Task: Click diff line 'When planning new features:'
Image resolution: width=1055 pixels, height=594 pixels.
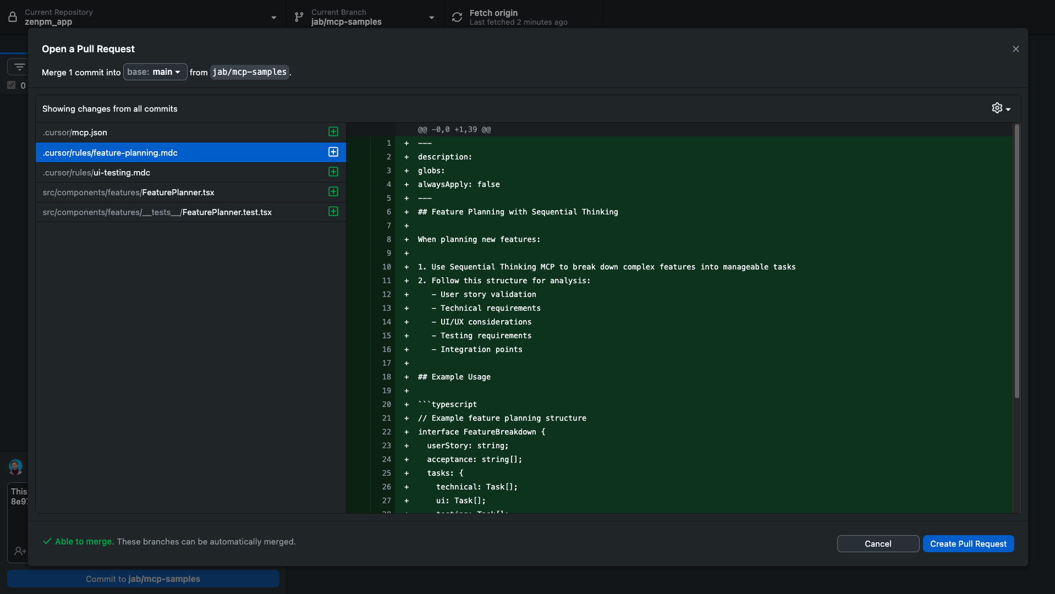Action: [x=479, y=239]
